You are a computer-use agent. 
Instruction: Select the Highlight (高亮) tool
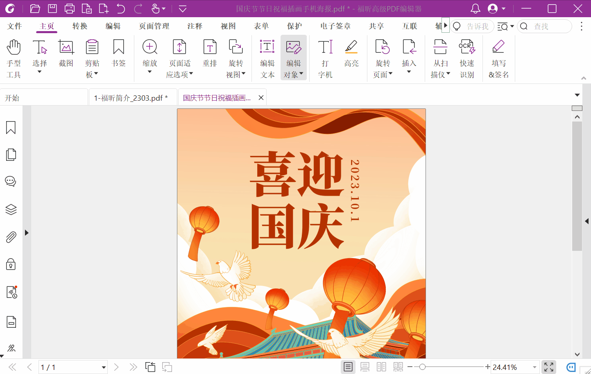coord(351,53)
